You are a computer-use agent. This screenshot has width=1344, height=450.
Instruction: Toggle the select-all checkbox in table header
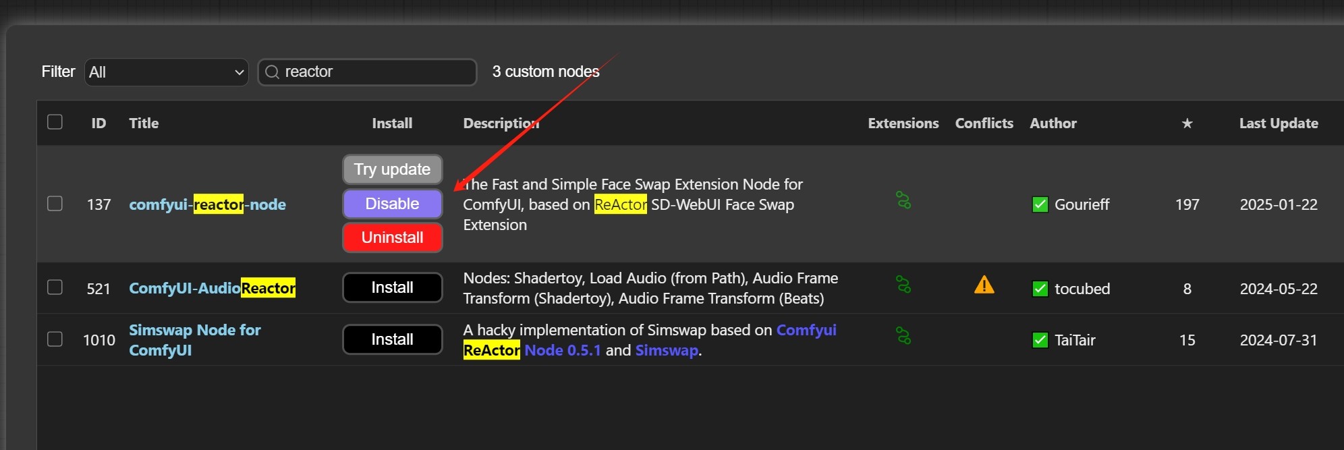(55, 122)
